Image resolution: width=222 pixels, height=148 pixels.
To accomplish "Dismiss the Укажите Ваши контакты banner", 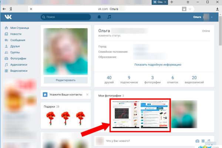I will tap(87, 95).
